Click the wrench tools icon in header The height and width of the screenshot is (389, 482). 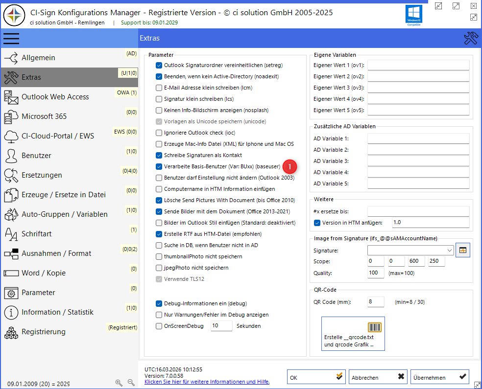point(470,38)
